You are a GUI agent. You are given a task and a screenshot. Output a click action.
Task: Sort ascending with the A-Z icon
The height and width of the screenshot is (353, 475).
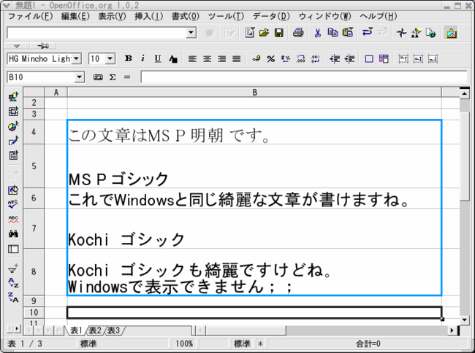pos(13,283)
